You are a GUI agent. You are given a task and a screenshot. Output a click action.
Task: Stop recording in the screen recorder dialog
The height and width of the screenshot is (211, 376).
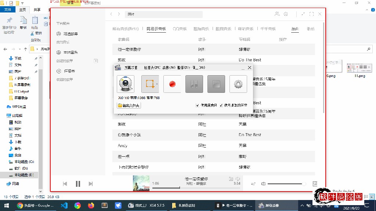coord(216,84)
